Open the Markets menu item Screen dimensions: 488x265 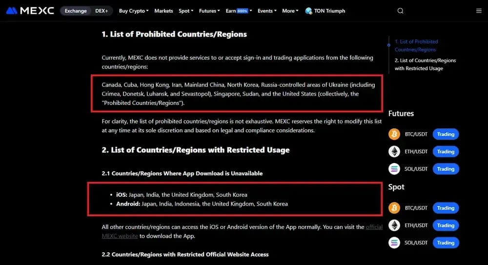tap(163, 11)
